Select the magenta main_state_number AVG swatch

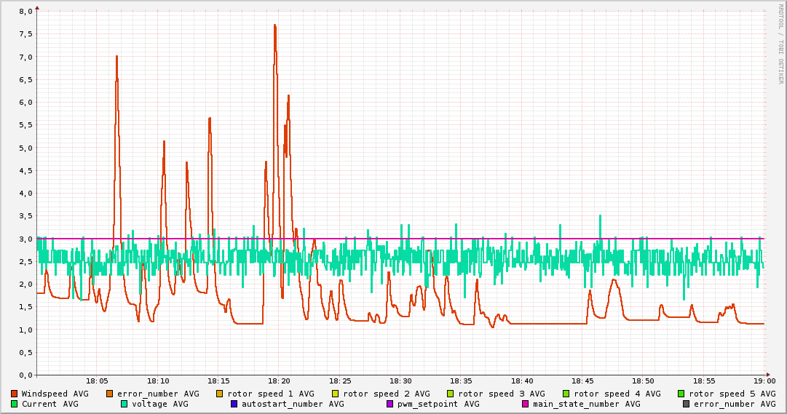click(526, 404)
